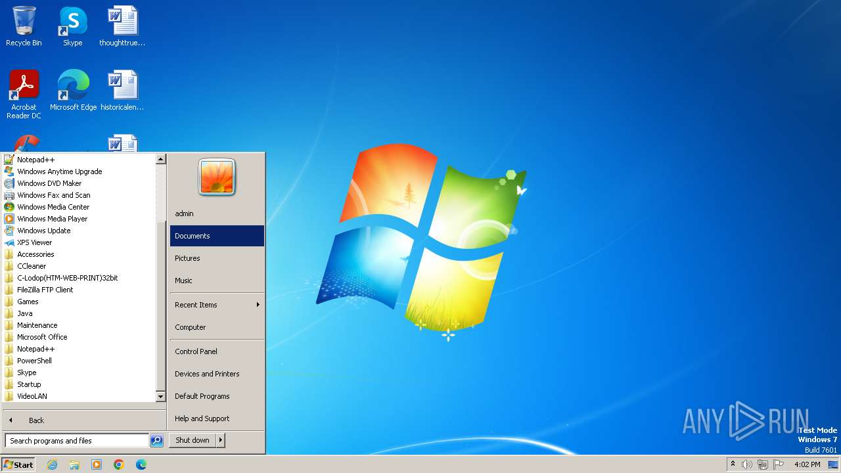Expand the Maintenance folder
841x473 pixels.
(37, 325)
